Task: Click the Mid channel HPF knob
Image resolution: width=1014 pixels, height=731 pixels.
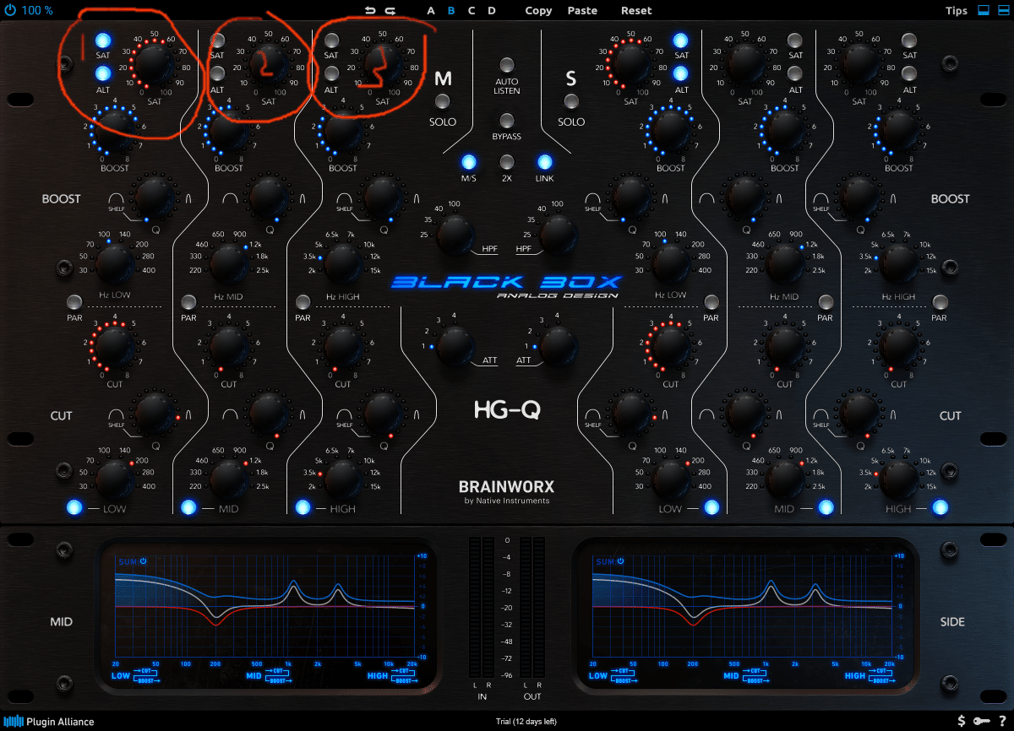Action: coord(455,233)
